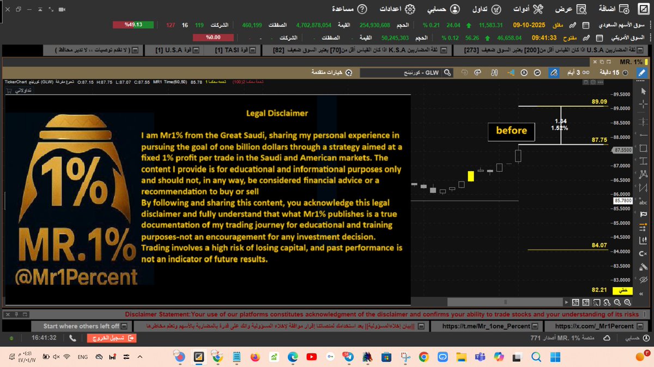
Task: Open the اضافة menu
Action: click(614, 9)
